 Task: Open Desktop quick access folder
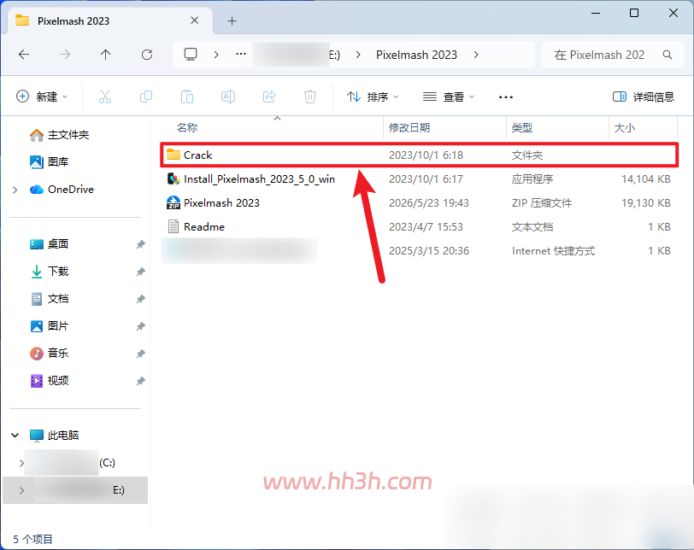(x=49, y=244)
